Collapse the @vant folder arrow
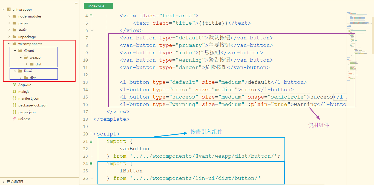Image resolution: width=374 pixels, height=185 pixels. point(15,50)
